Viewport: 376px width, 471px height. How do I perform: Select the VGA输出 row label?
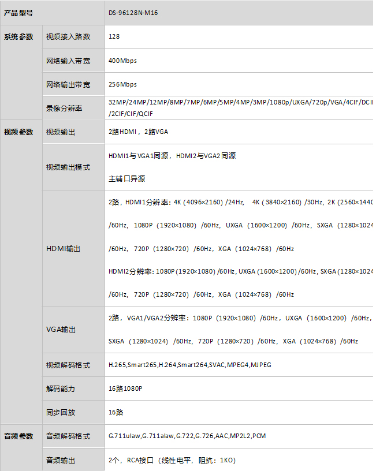coord(61,330)
